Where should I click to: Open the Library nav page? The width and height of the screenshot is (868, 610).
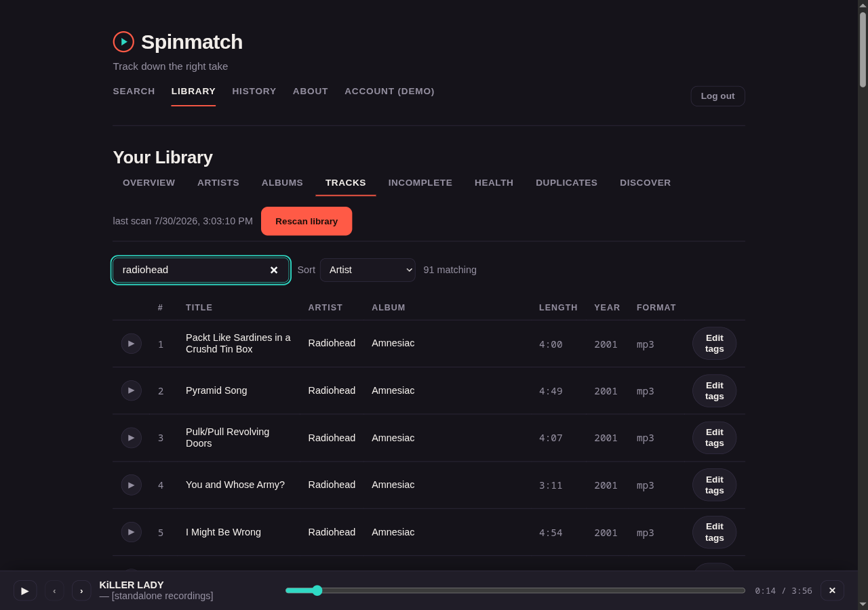point(193,91)
